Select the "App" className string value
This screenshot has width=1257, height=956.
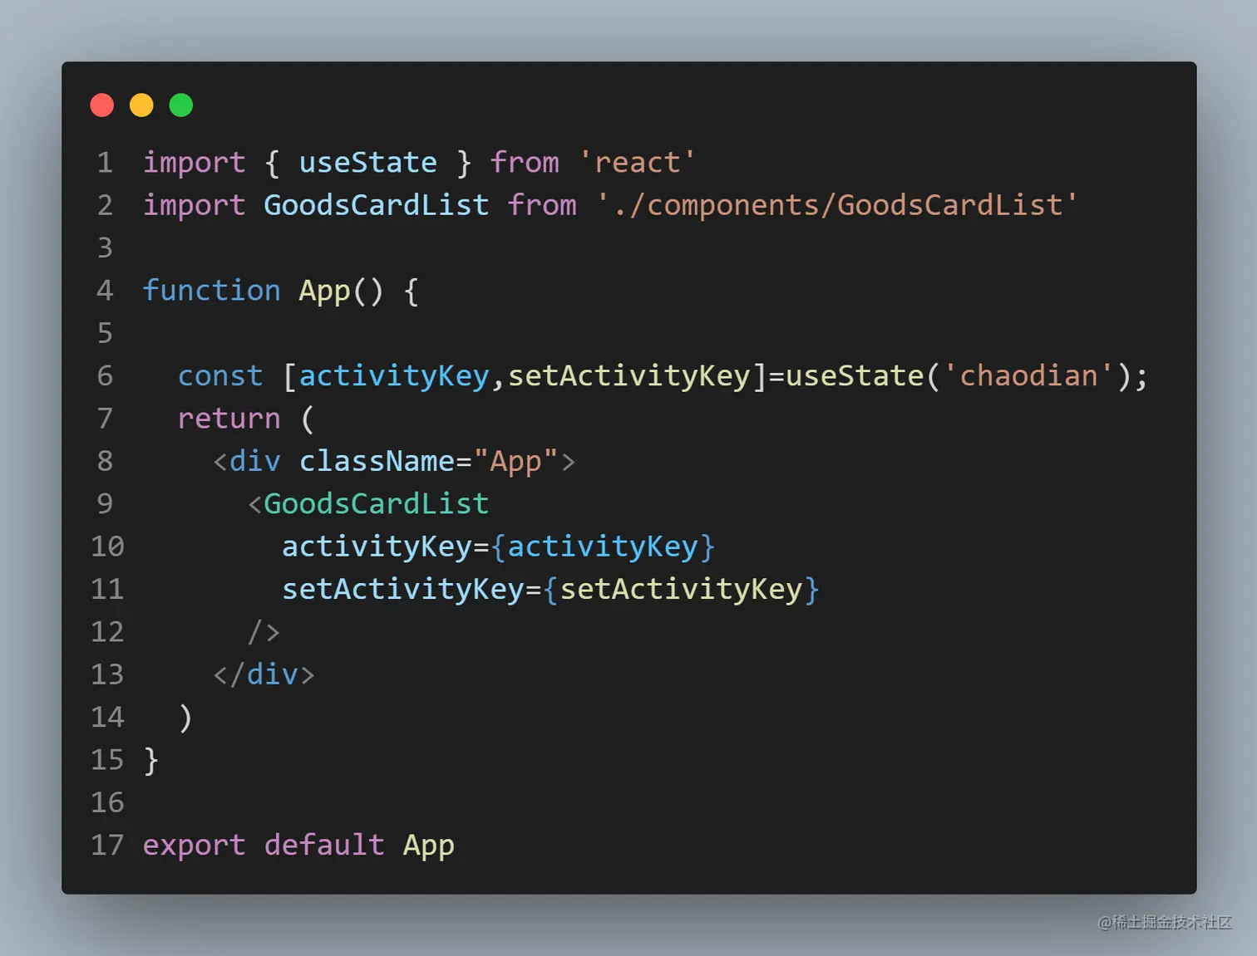tap(515, 461)
